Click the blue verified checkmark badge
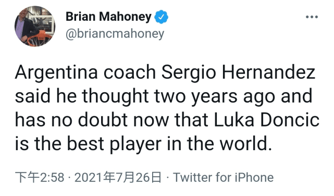The width and height of the screenshot is (334, 196). (161, 17)
